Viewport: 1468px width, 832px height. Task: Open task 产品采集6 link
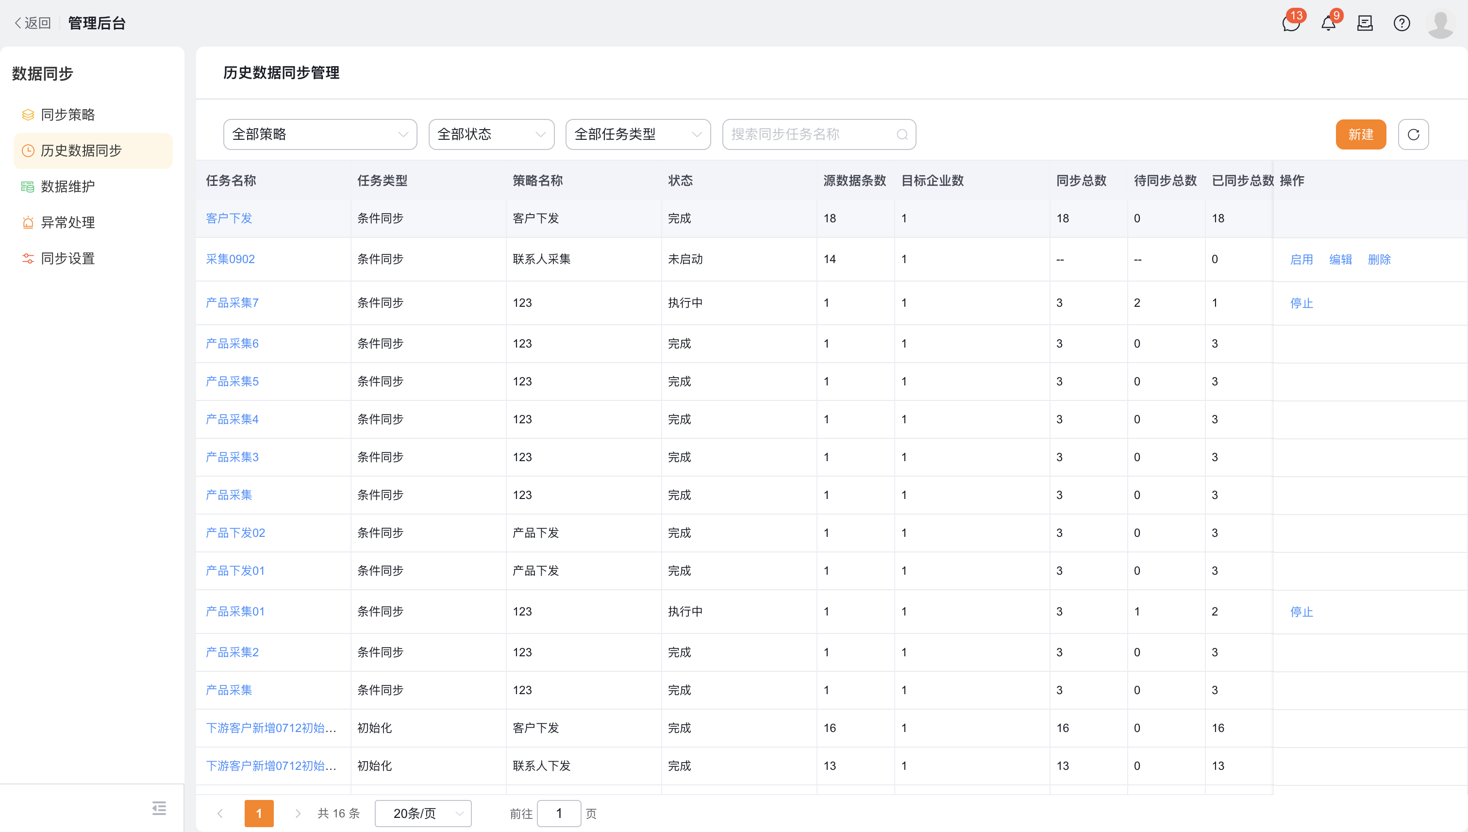click(232, 343)
